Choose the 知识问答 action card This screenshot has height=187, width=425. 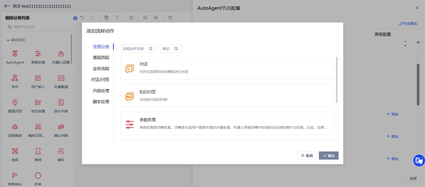[228, 96]
